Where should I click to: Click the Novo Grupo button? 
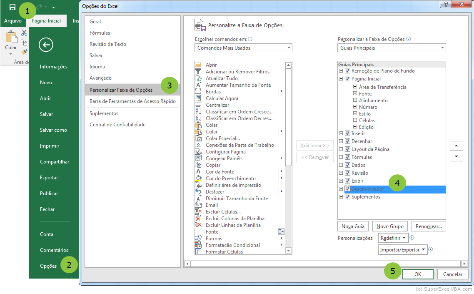click(x=390, y=226)
